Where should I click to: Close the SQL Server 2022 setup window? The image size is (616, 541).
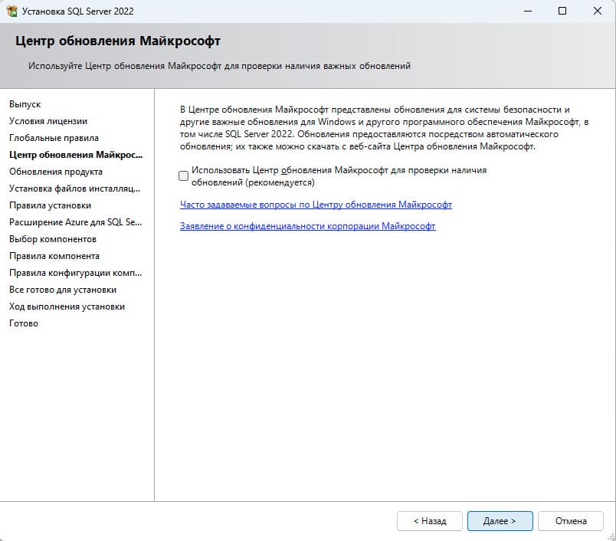pyautogui.click(x=597, y=11)
